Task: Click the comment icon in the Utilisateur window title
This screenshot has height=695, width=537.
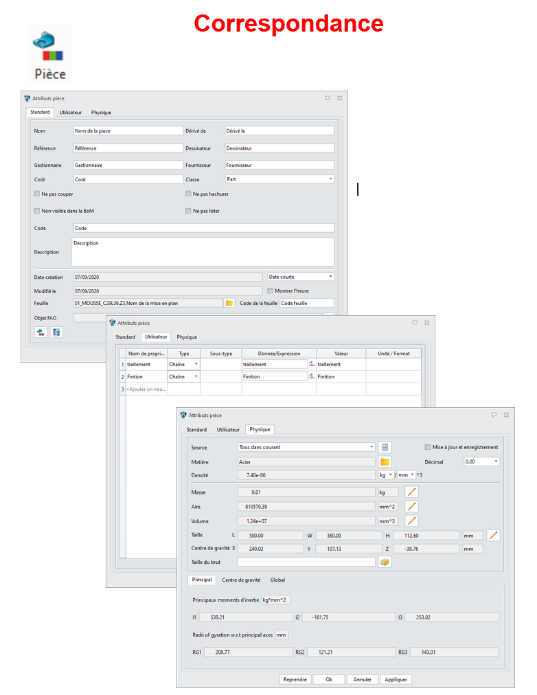Action: (415, 323)
